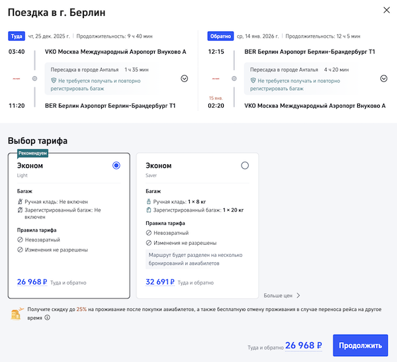Click the info icon after hotel discount text
The image size is (397, 362).
pyautogui.click(x=47, y=317)
